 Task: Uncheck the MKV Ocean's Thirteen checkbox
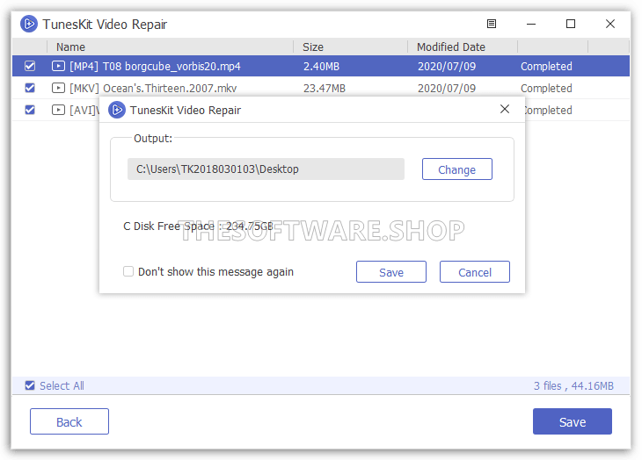click(30, 88)
